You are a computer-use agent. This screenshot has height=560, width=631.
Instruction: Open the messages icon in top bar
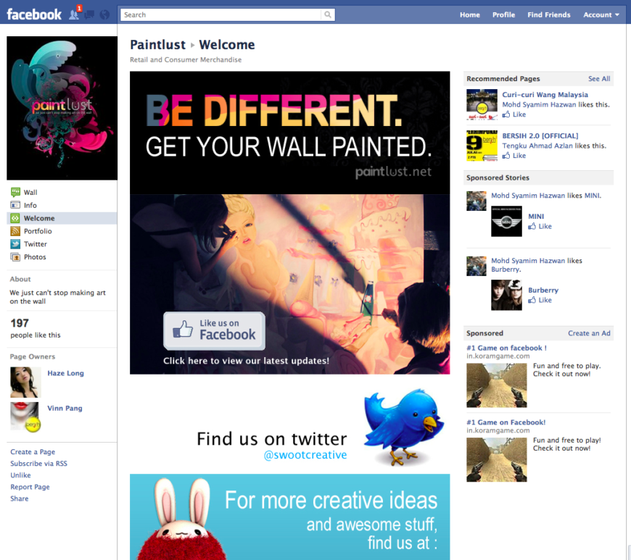90,14
